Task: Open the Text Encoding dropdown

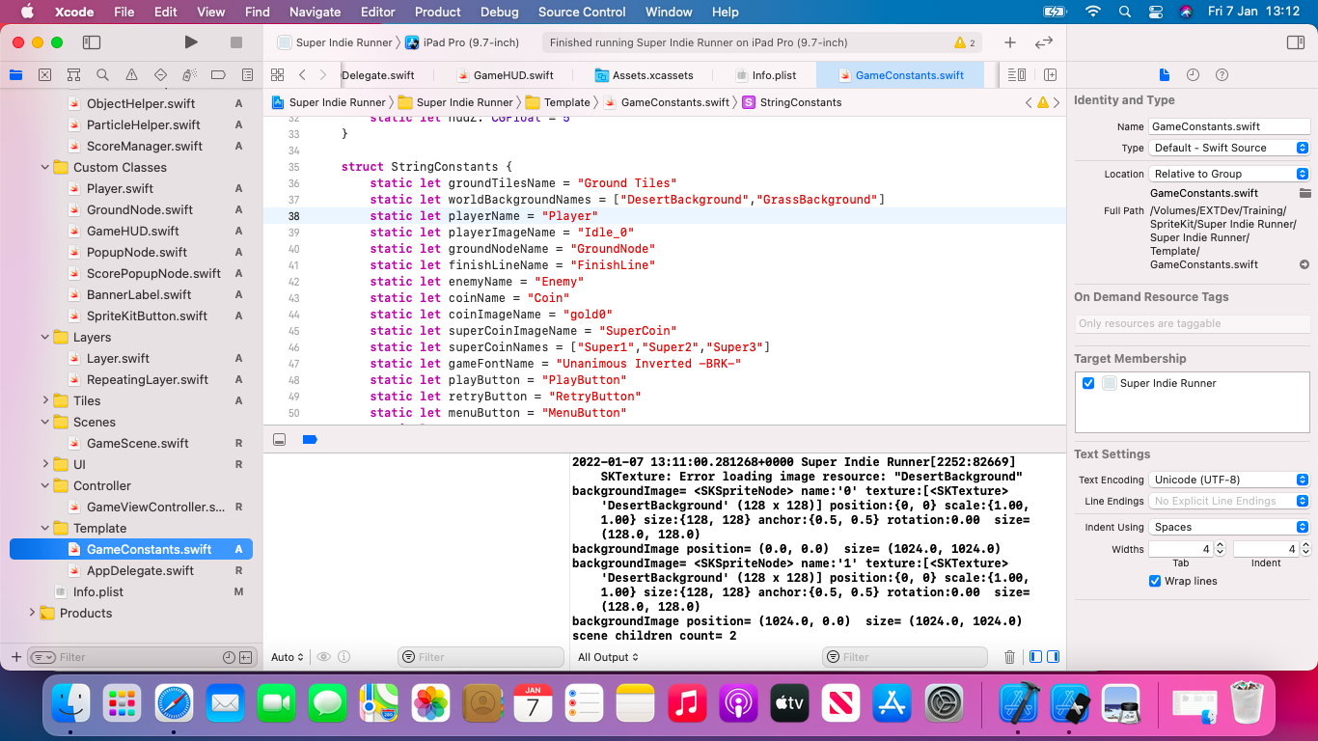Action: (1228, 480)
